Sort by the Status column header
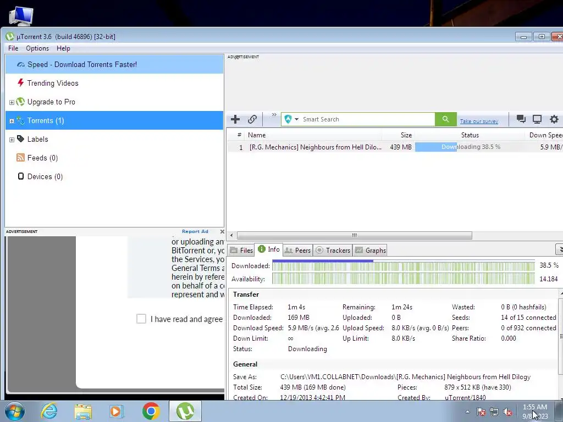This screenshot has height=422, width=563. (x=470, y=135)
